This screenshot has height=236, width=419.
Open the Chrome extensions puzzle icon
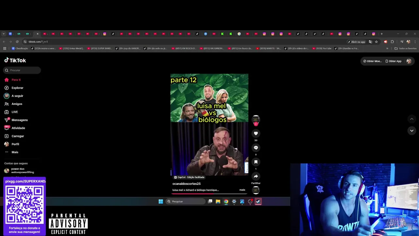pos(392,42)
